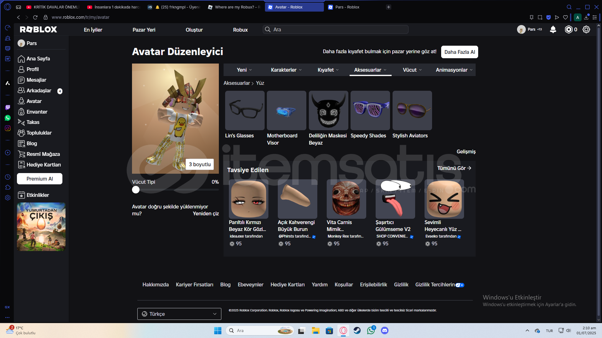This screenshot has height=338, width=602.
Task: Reload the page
Action: [x=35, y=17]
